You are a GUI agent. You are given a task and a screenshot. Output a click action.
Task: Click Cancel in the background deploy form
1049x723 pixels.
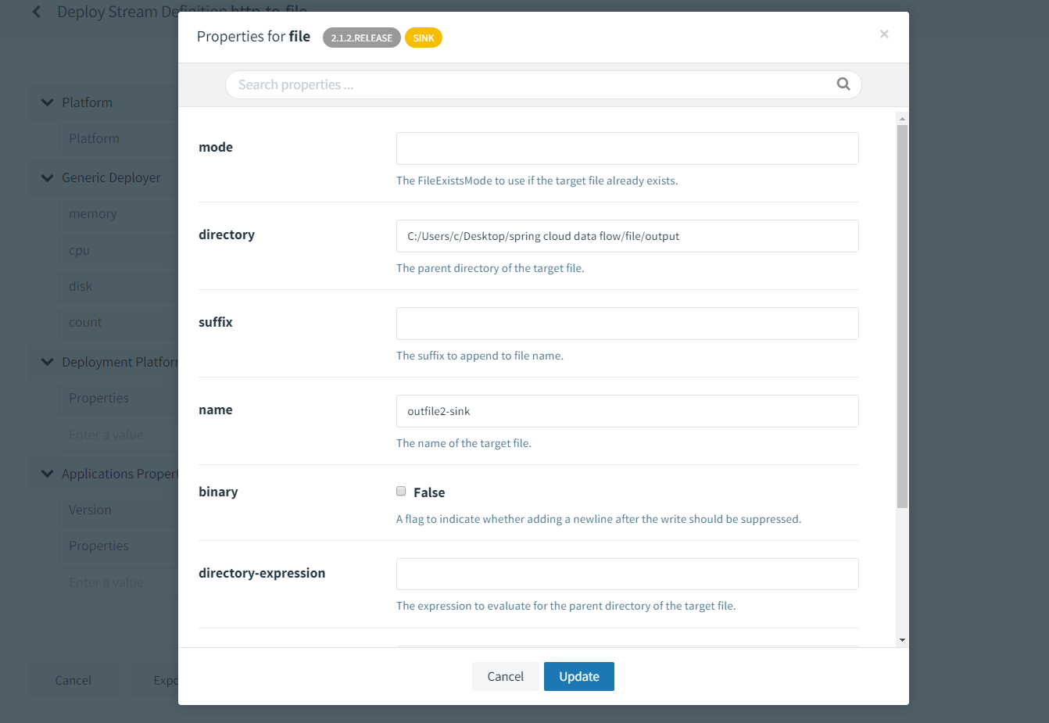point(73,680)
